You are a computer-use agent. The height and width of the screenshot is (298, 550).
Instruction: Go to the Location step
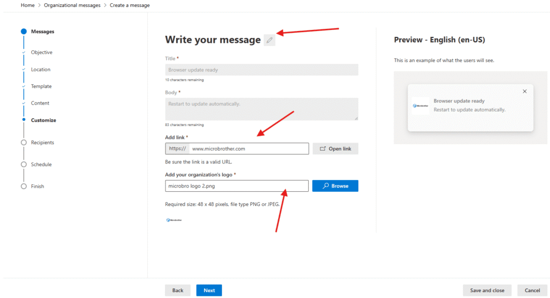40,70
